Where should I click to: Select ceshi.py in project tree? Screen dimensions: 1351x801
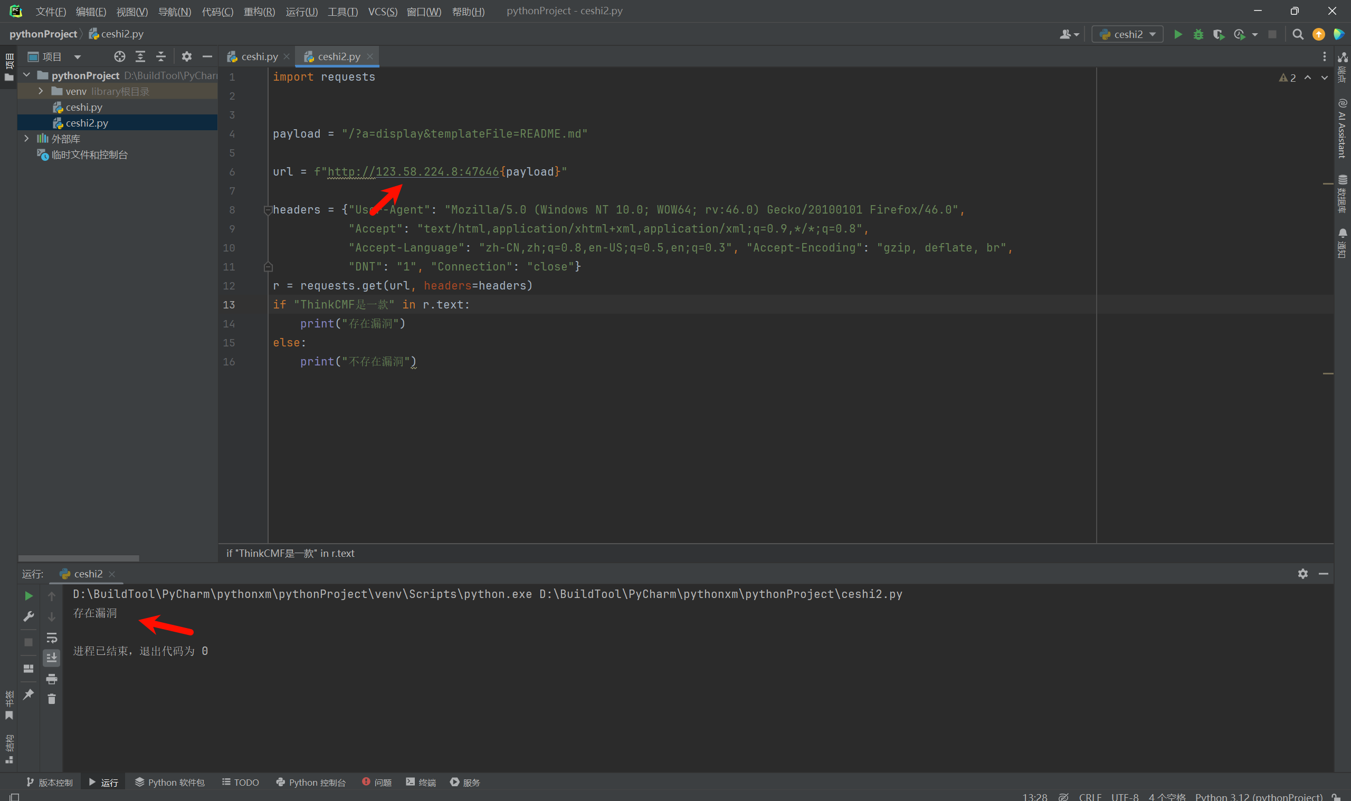point(84,108)
